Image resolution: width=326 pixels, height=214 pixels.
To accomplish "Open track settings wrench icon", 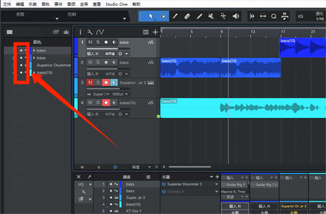I will (x=90, y=32).
